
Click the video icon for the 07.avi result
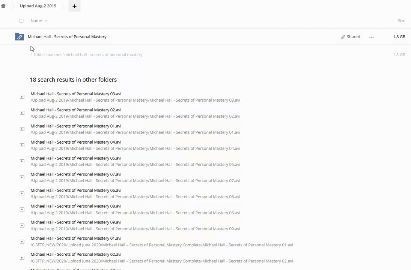coord(22,177)
